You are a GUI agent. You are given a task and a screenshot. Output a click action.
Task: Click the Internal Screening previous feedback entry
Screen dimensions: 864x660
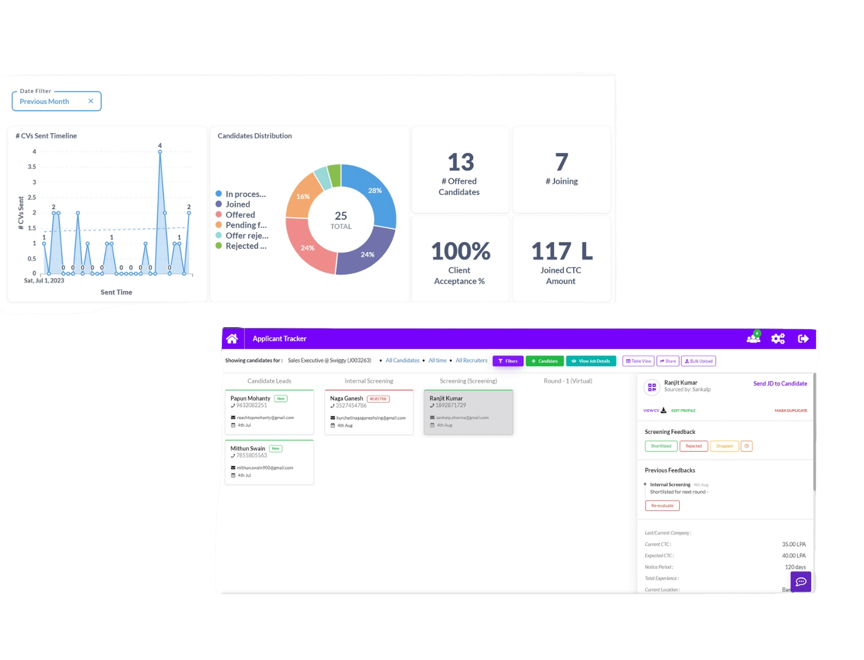[676, 488]
